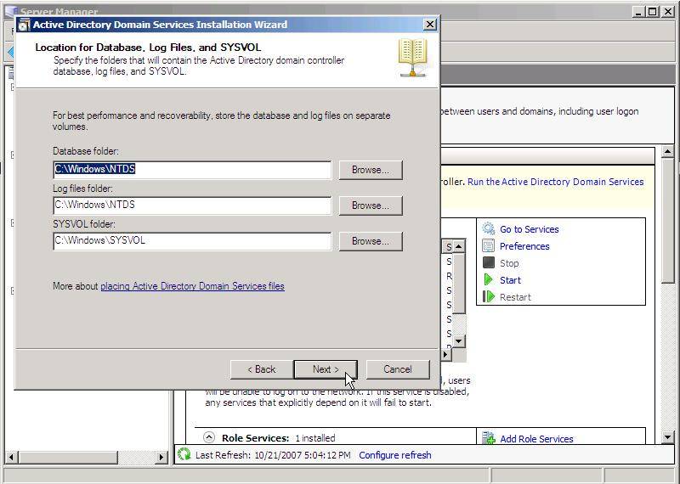Click the green refresh icon in status bar
Screen dimensions: 680x484
tap(184, 454)
